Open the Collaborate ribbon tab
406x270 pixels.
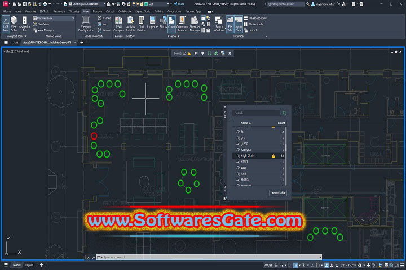click(x=125, y=11)
